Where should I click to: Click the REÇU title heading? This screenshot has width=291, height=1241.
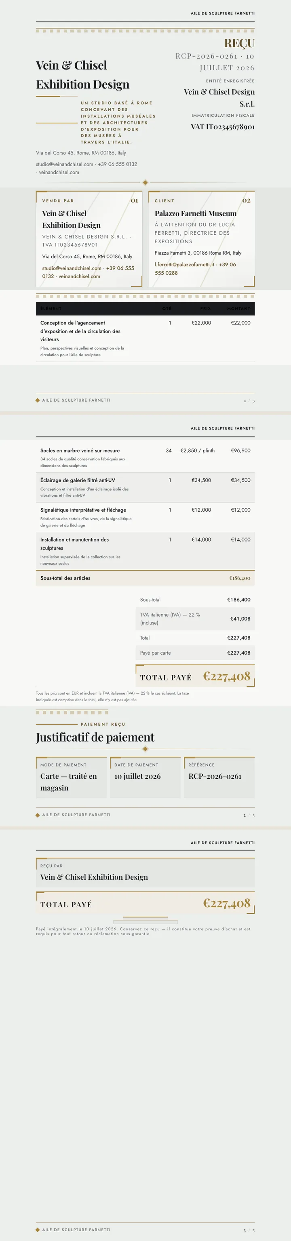tap(239, 43)
